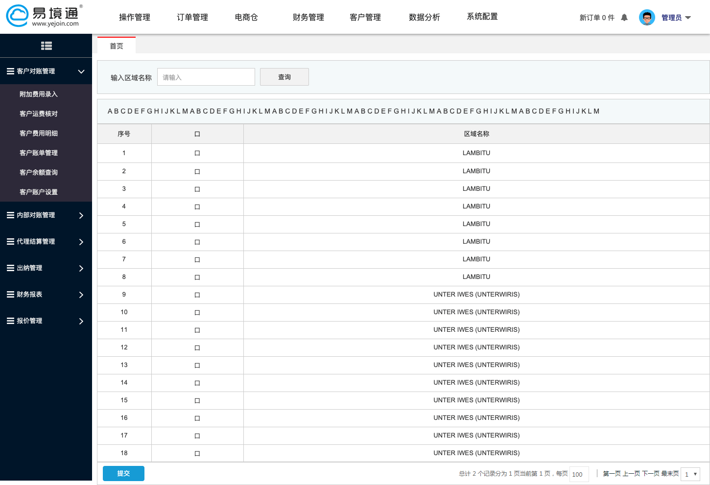This screenshot has height=485, width=710.
Task: Open the 管理员 user dropdown arrow
Action: (x=688, y=18)
